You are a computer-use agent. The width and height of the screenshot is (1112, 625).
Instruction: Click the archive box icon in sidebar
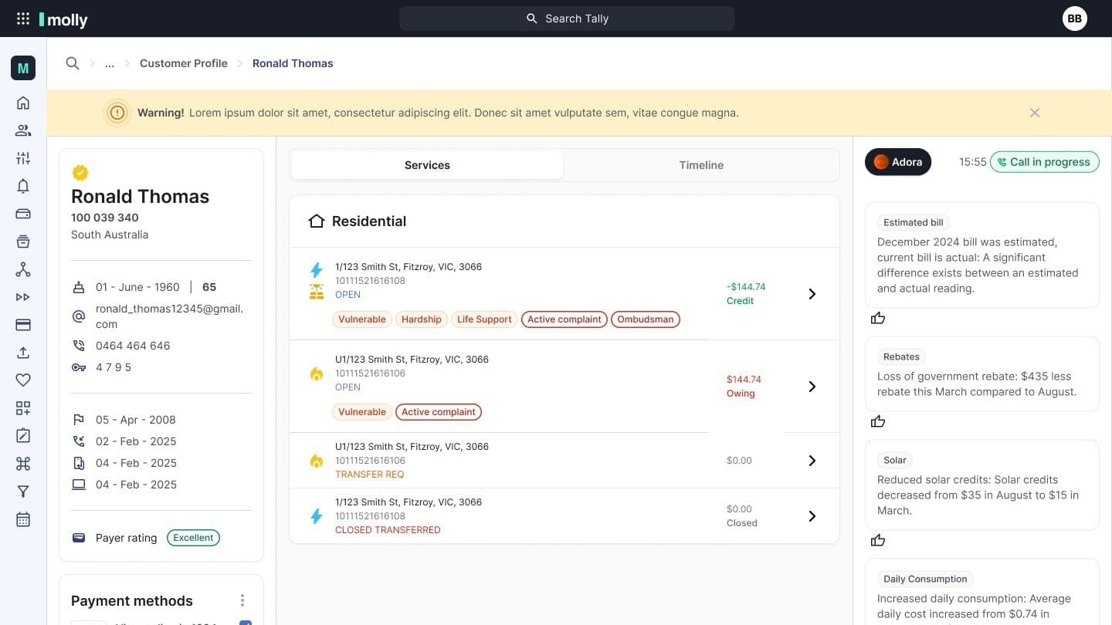[23, 242]
